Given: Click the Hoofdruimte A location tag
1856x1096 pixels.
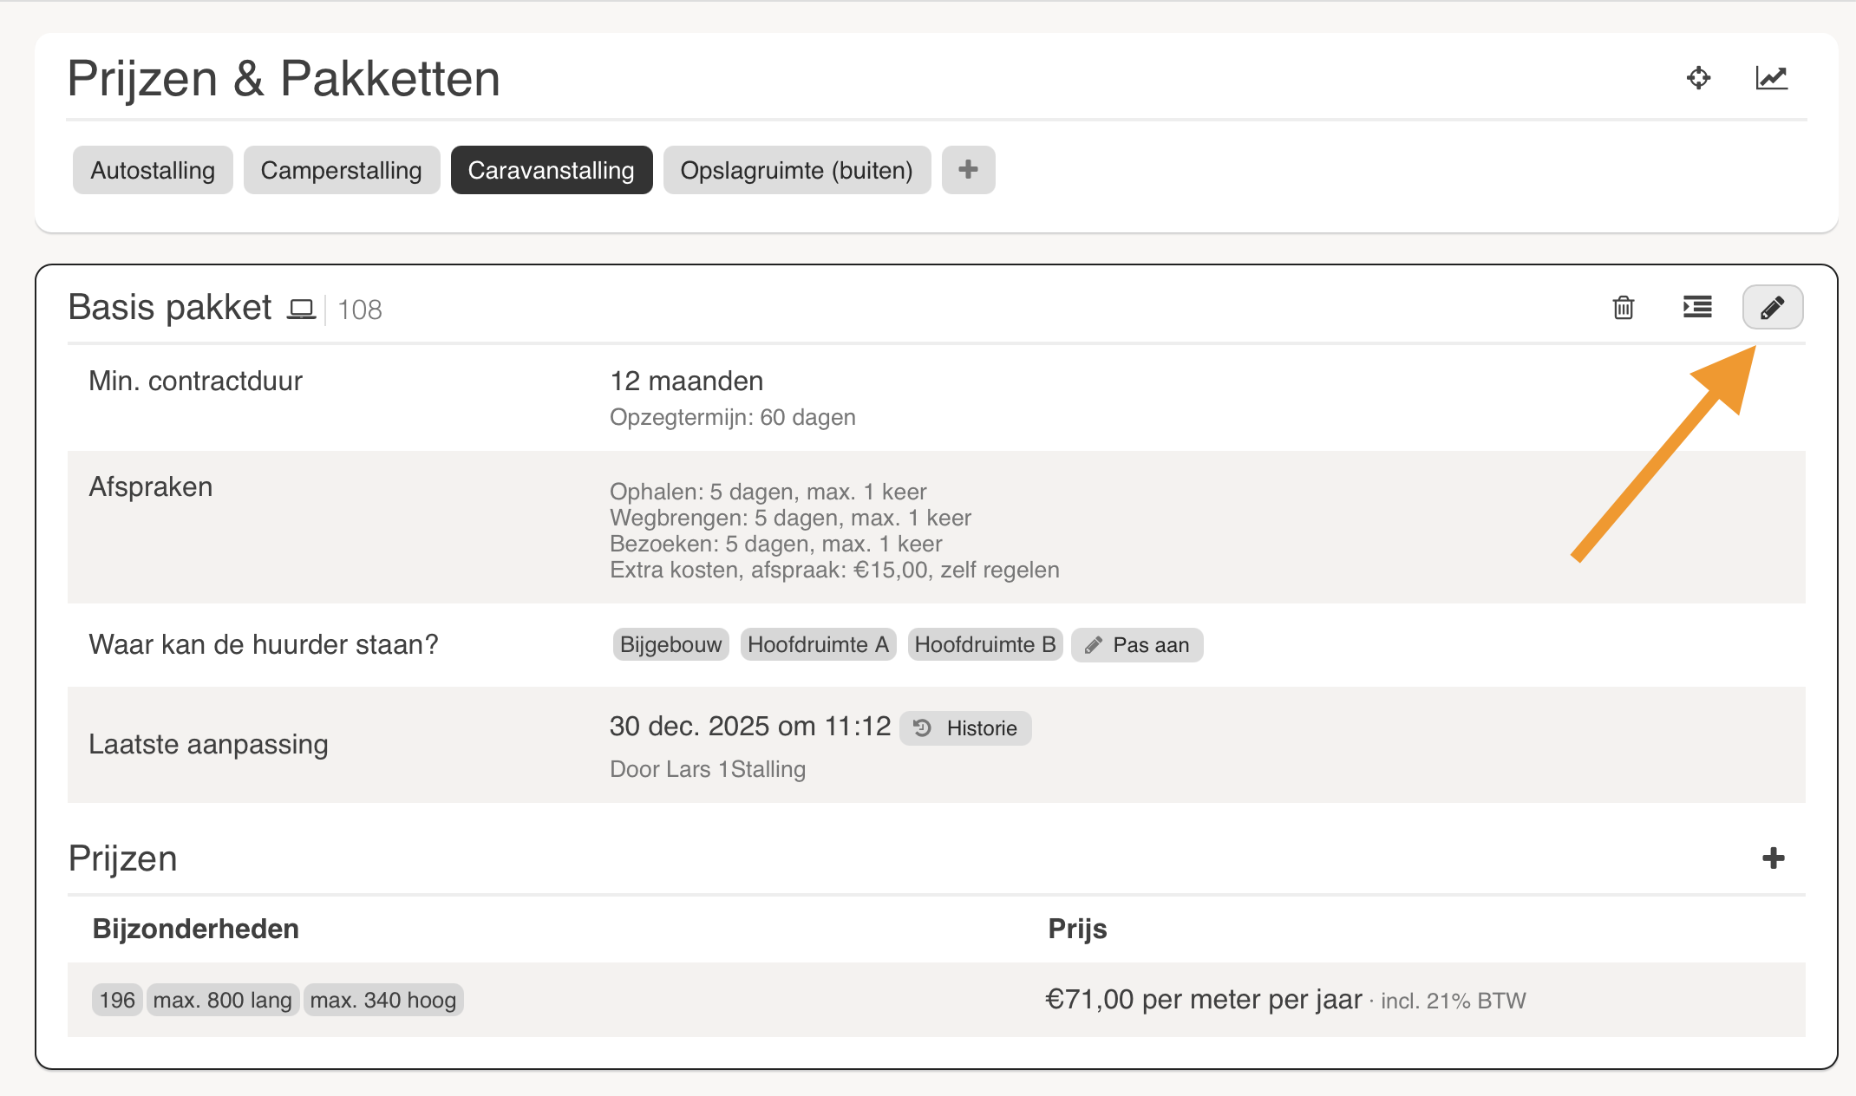Looking at the screenshot, I should tap(817, 645).
